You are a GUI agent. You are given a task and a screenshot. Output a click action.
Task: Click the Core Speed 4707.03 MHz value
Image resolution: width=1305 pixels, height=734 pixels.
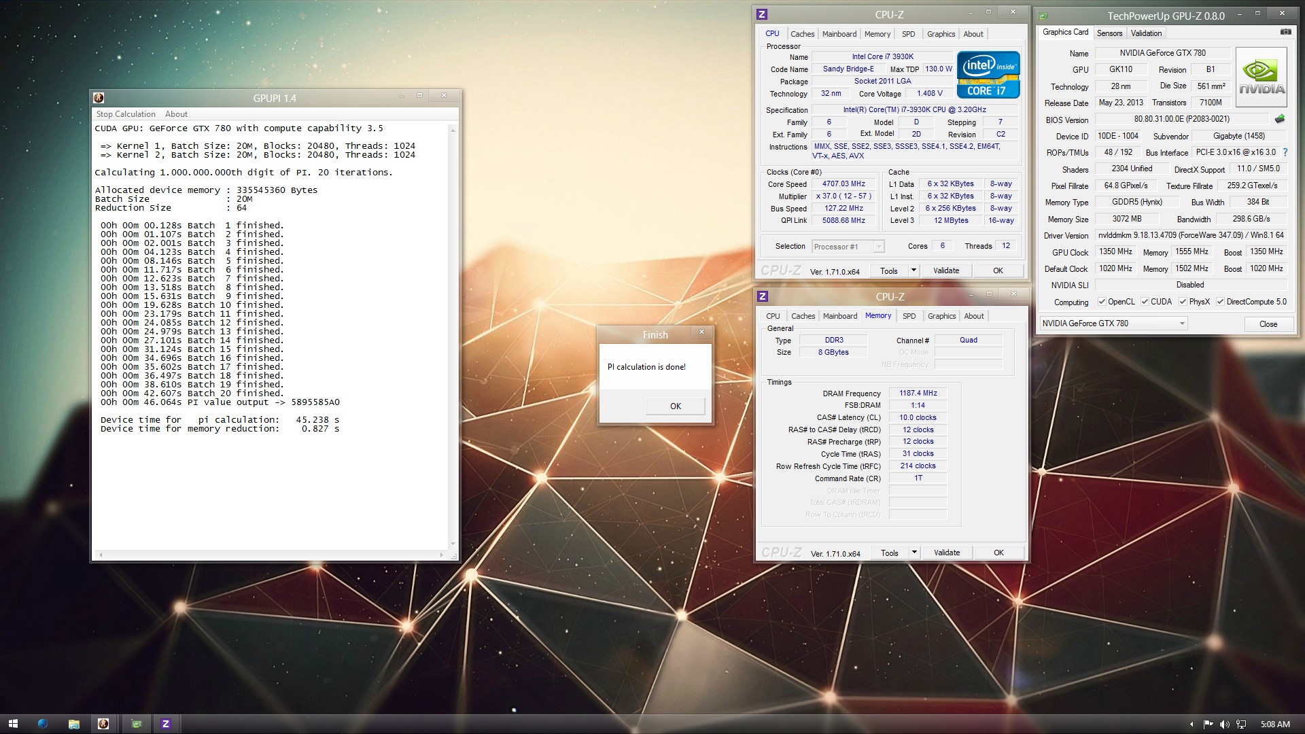click(x=843, y=183)
